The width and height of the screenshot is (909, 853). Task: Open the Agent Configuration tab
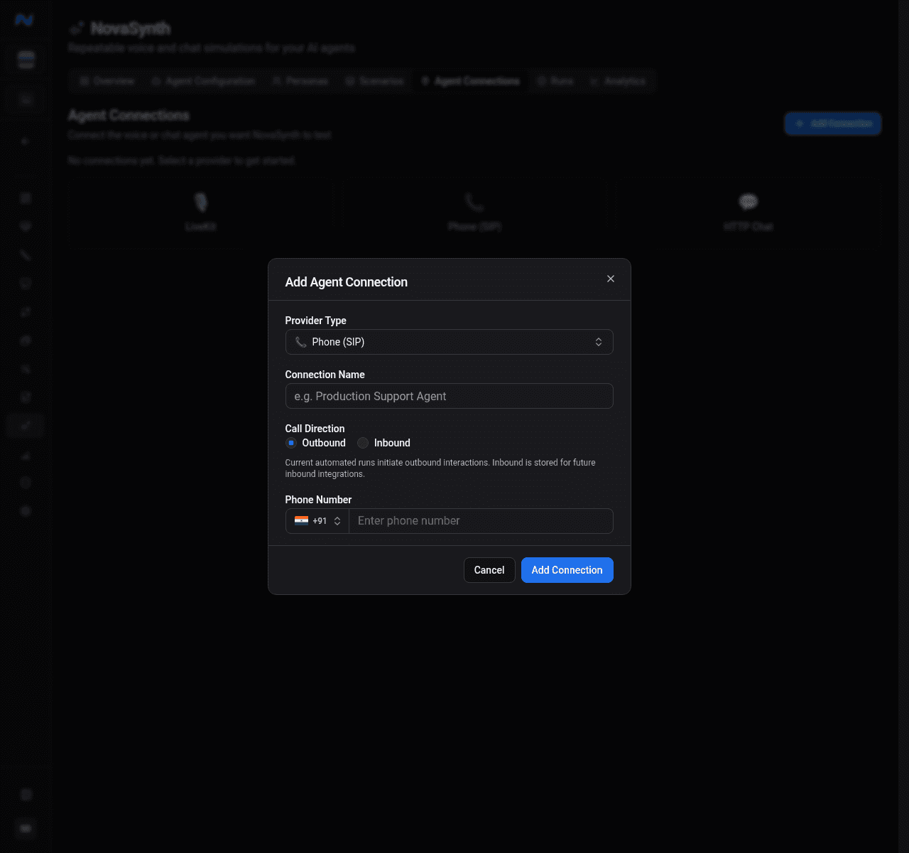(x=203, y=81)
